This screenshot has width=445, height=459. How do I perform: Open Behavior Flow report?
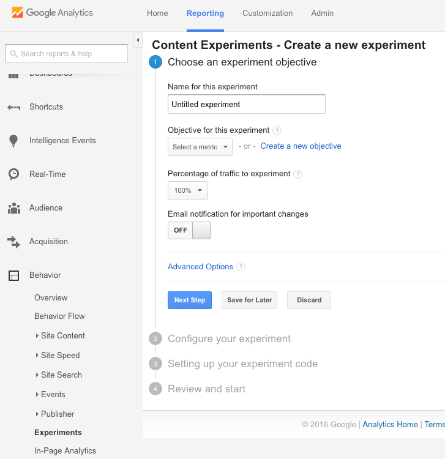point(59,316)
